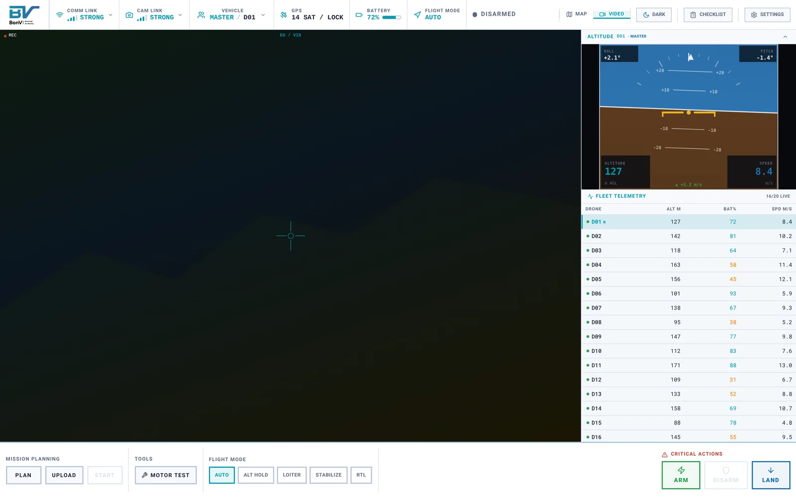The height and width of the screenshot is (497, 796).
Task: Click the UPLOAD mission button
Action: pos(64,475)
